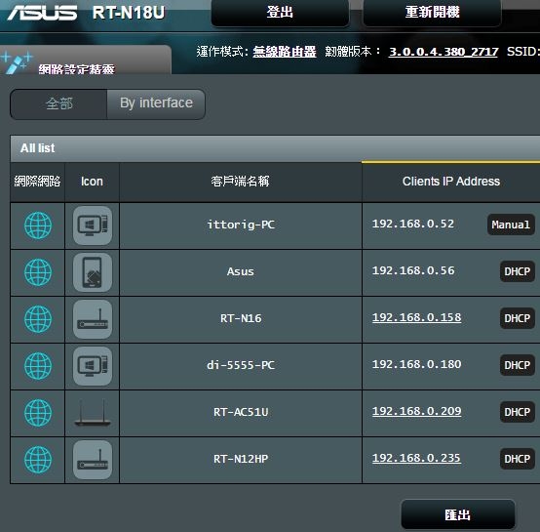Click the Icon column header
The width and height of the screenshot is (540, 532).
coord(92,182)
